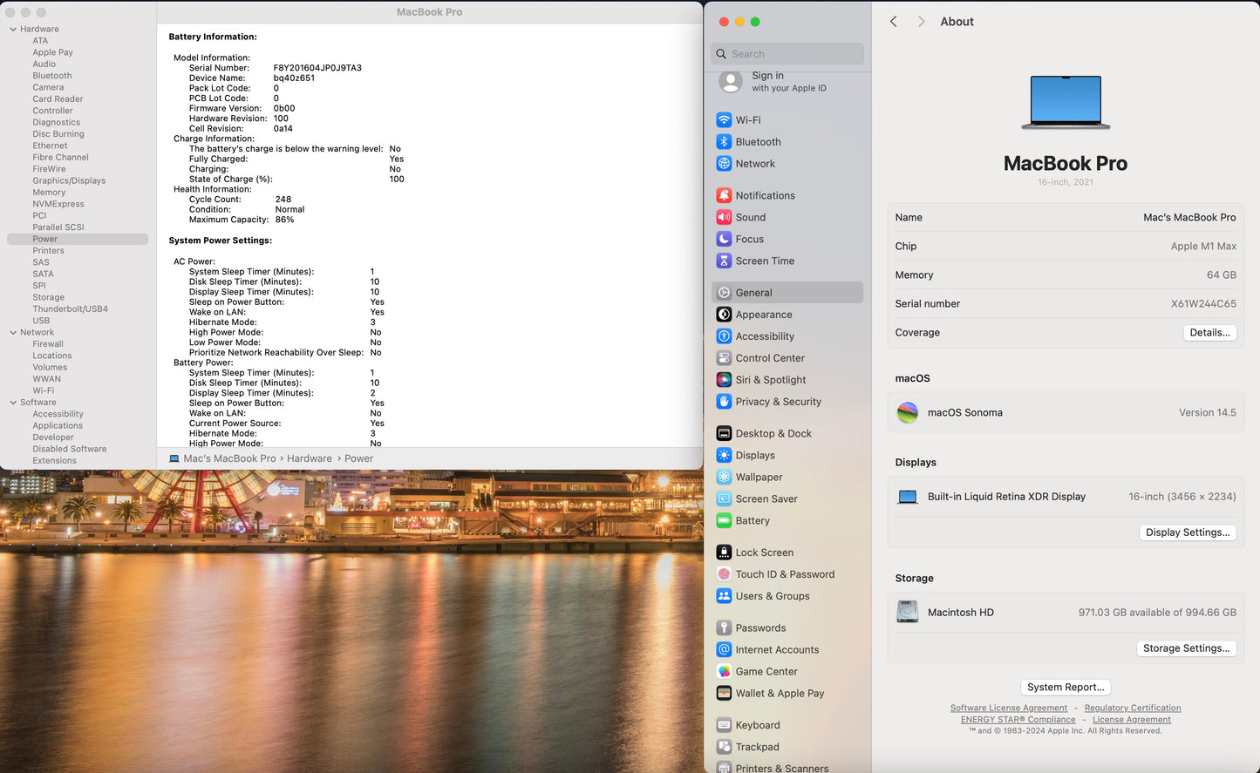This screenshot has width=1260, height=773.
Task: Open the Regulatory Certification link
Action: tap(1133, 709)
